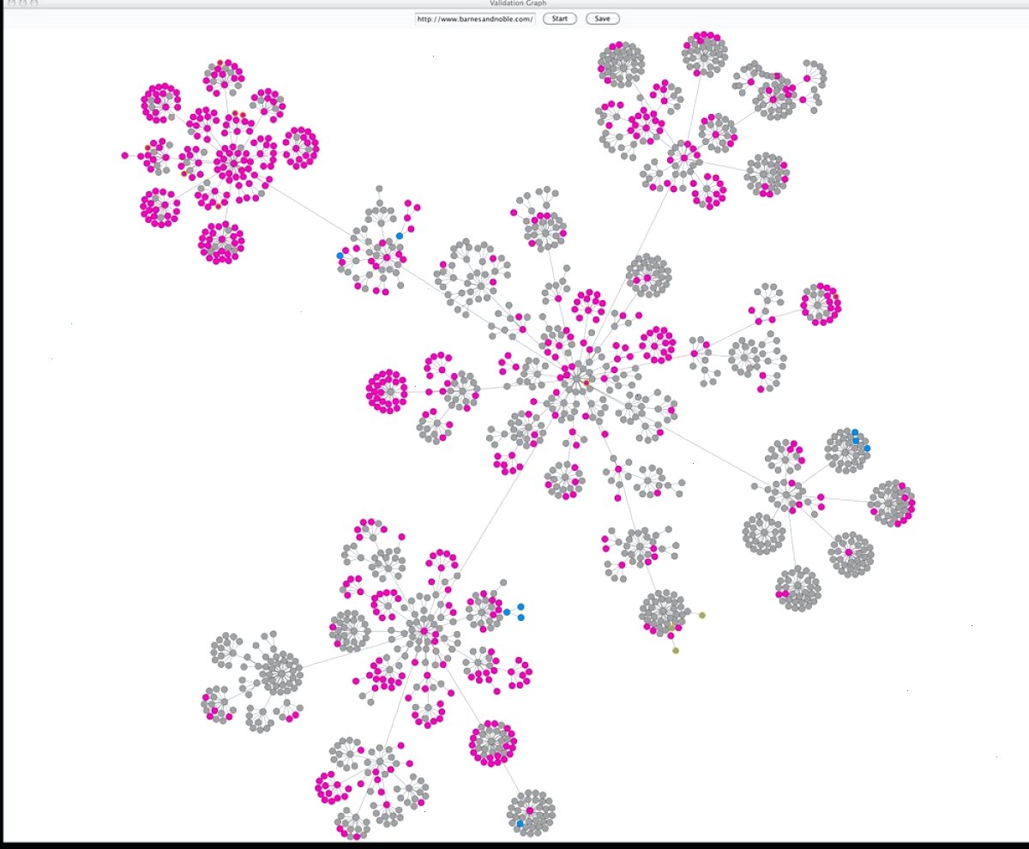Click the Start button

point(560,18)
